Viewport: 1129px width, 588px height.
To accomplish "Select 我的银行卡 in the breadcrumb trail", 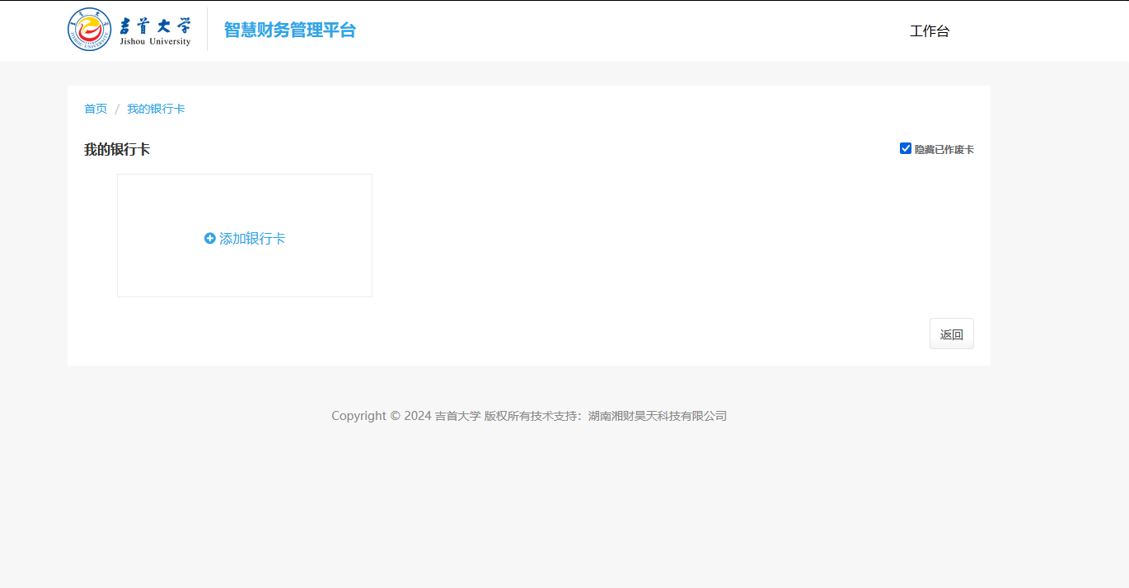I will point(156,108).
